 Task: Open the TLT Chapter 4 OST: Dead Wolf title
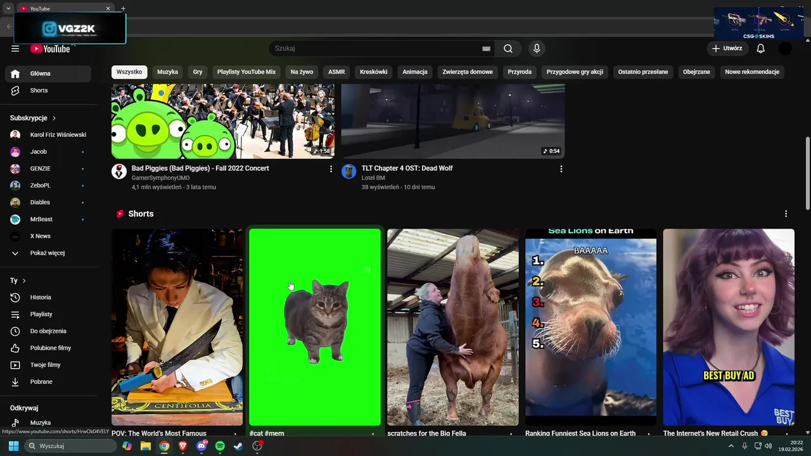[407, 168]
